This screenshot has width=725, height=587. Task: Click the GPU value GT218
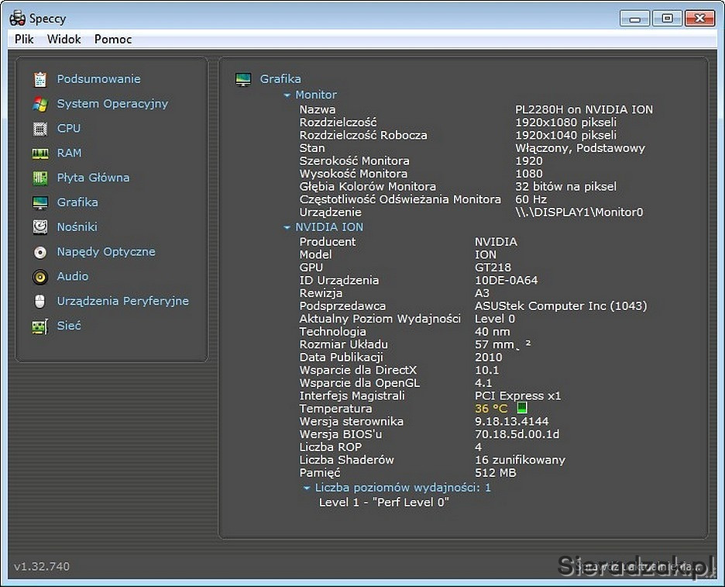[493, 268]
